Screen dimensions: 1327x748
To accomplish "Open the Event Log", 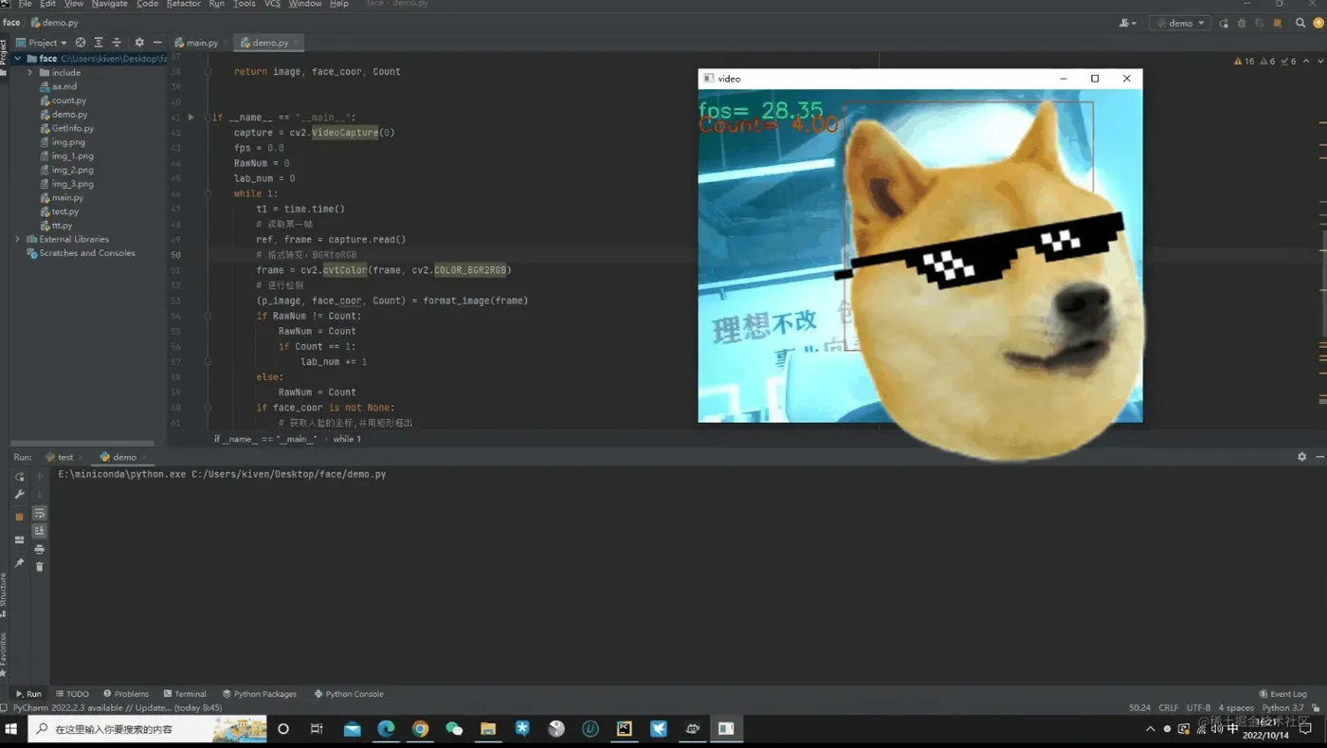I will [x=1282, y=694].
